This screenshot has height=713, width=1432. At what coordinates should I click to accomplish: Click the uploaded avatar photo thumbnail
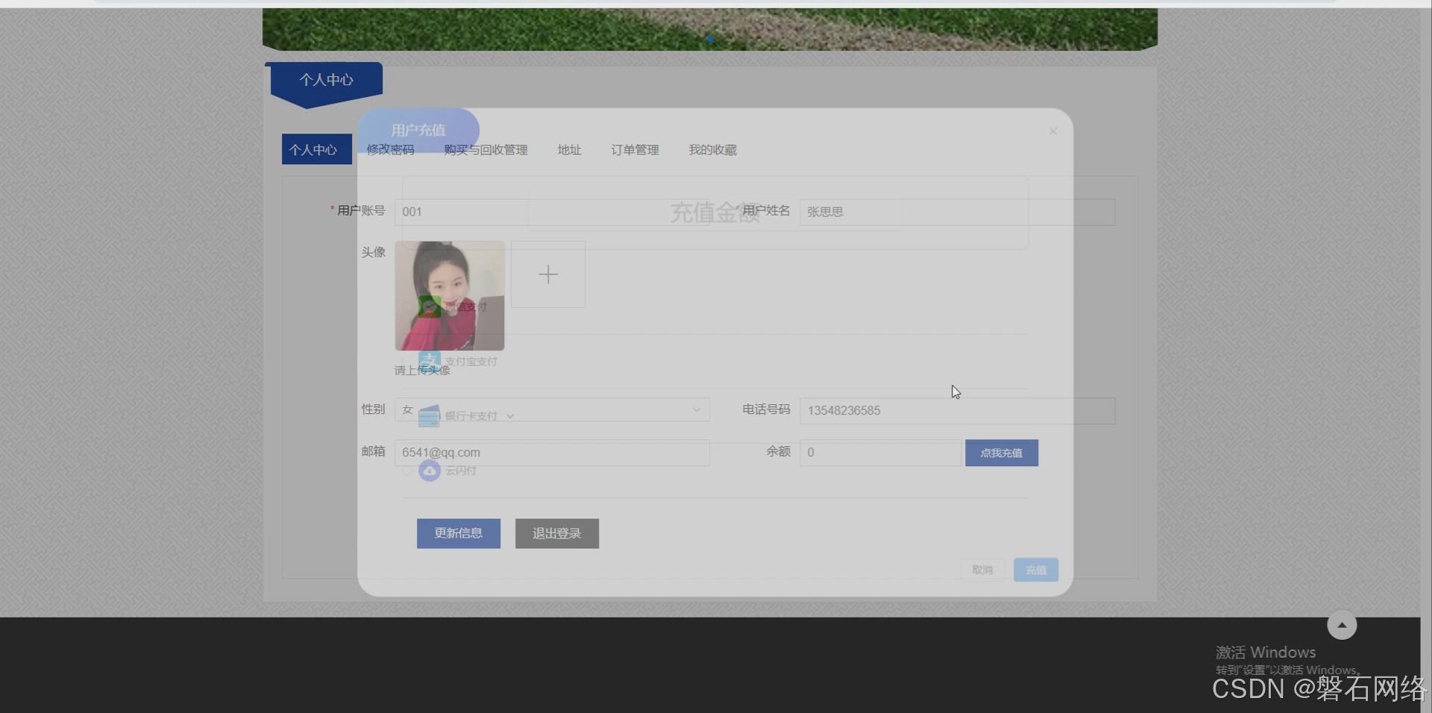(450, 295)
